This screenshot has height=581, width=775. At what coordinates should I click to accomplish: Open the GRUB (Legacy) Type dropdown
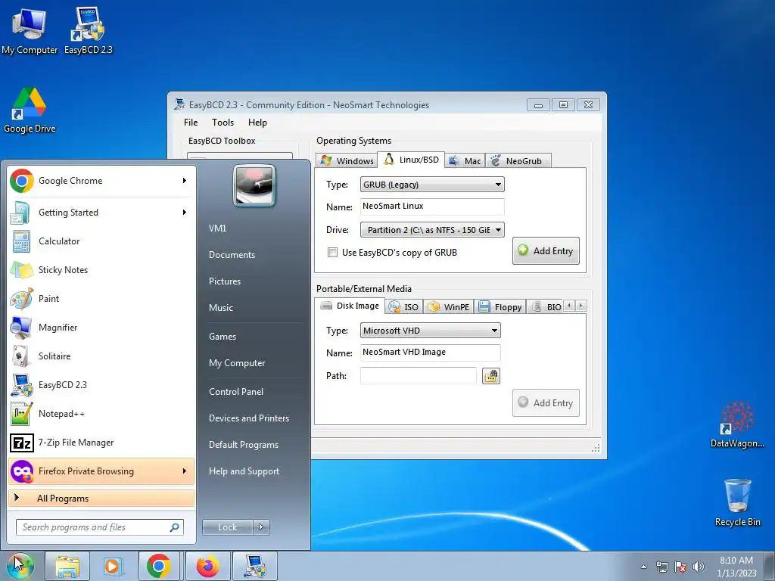click(x=432, y=185)
